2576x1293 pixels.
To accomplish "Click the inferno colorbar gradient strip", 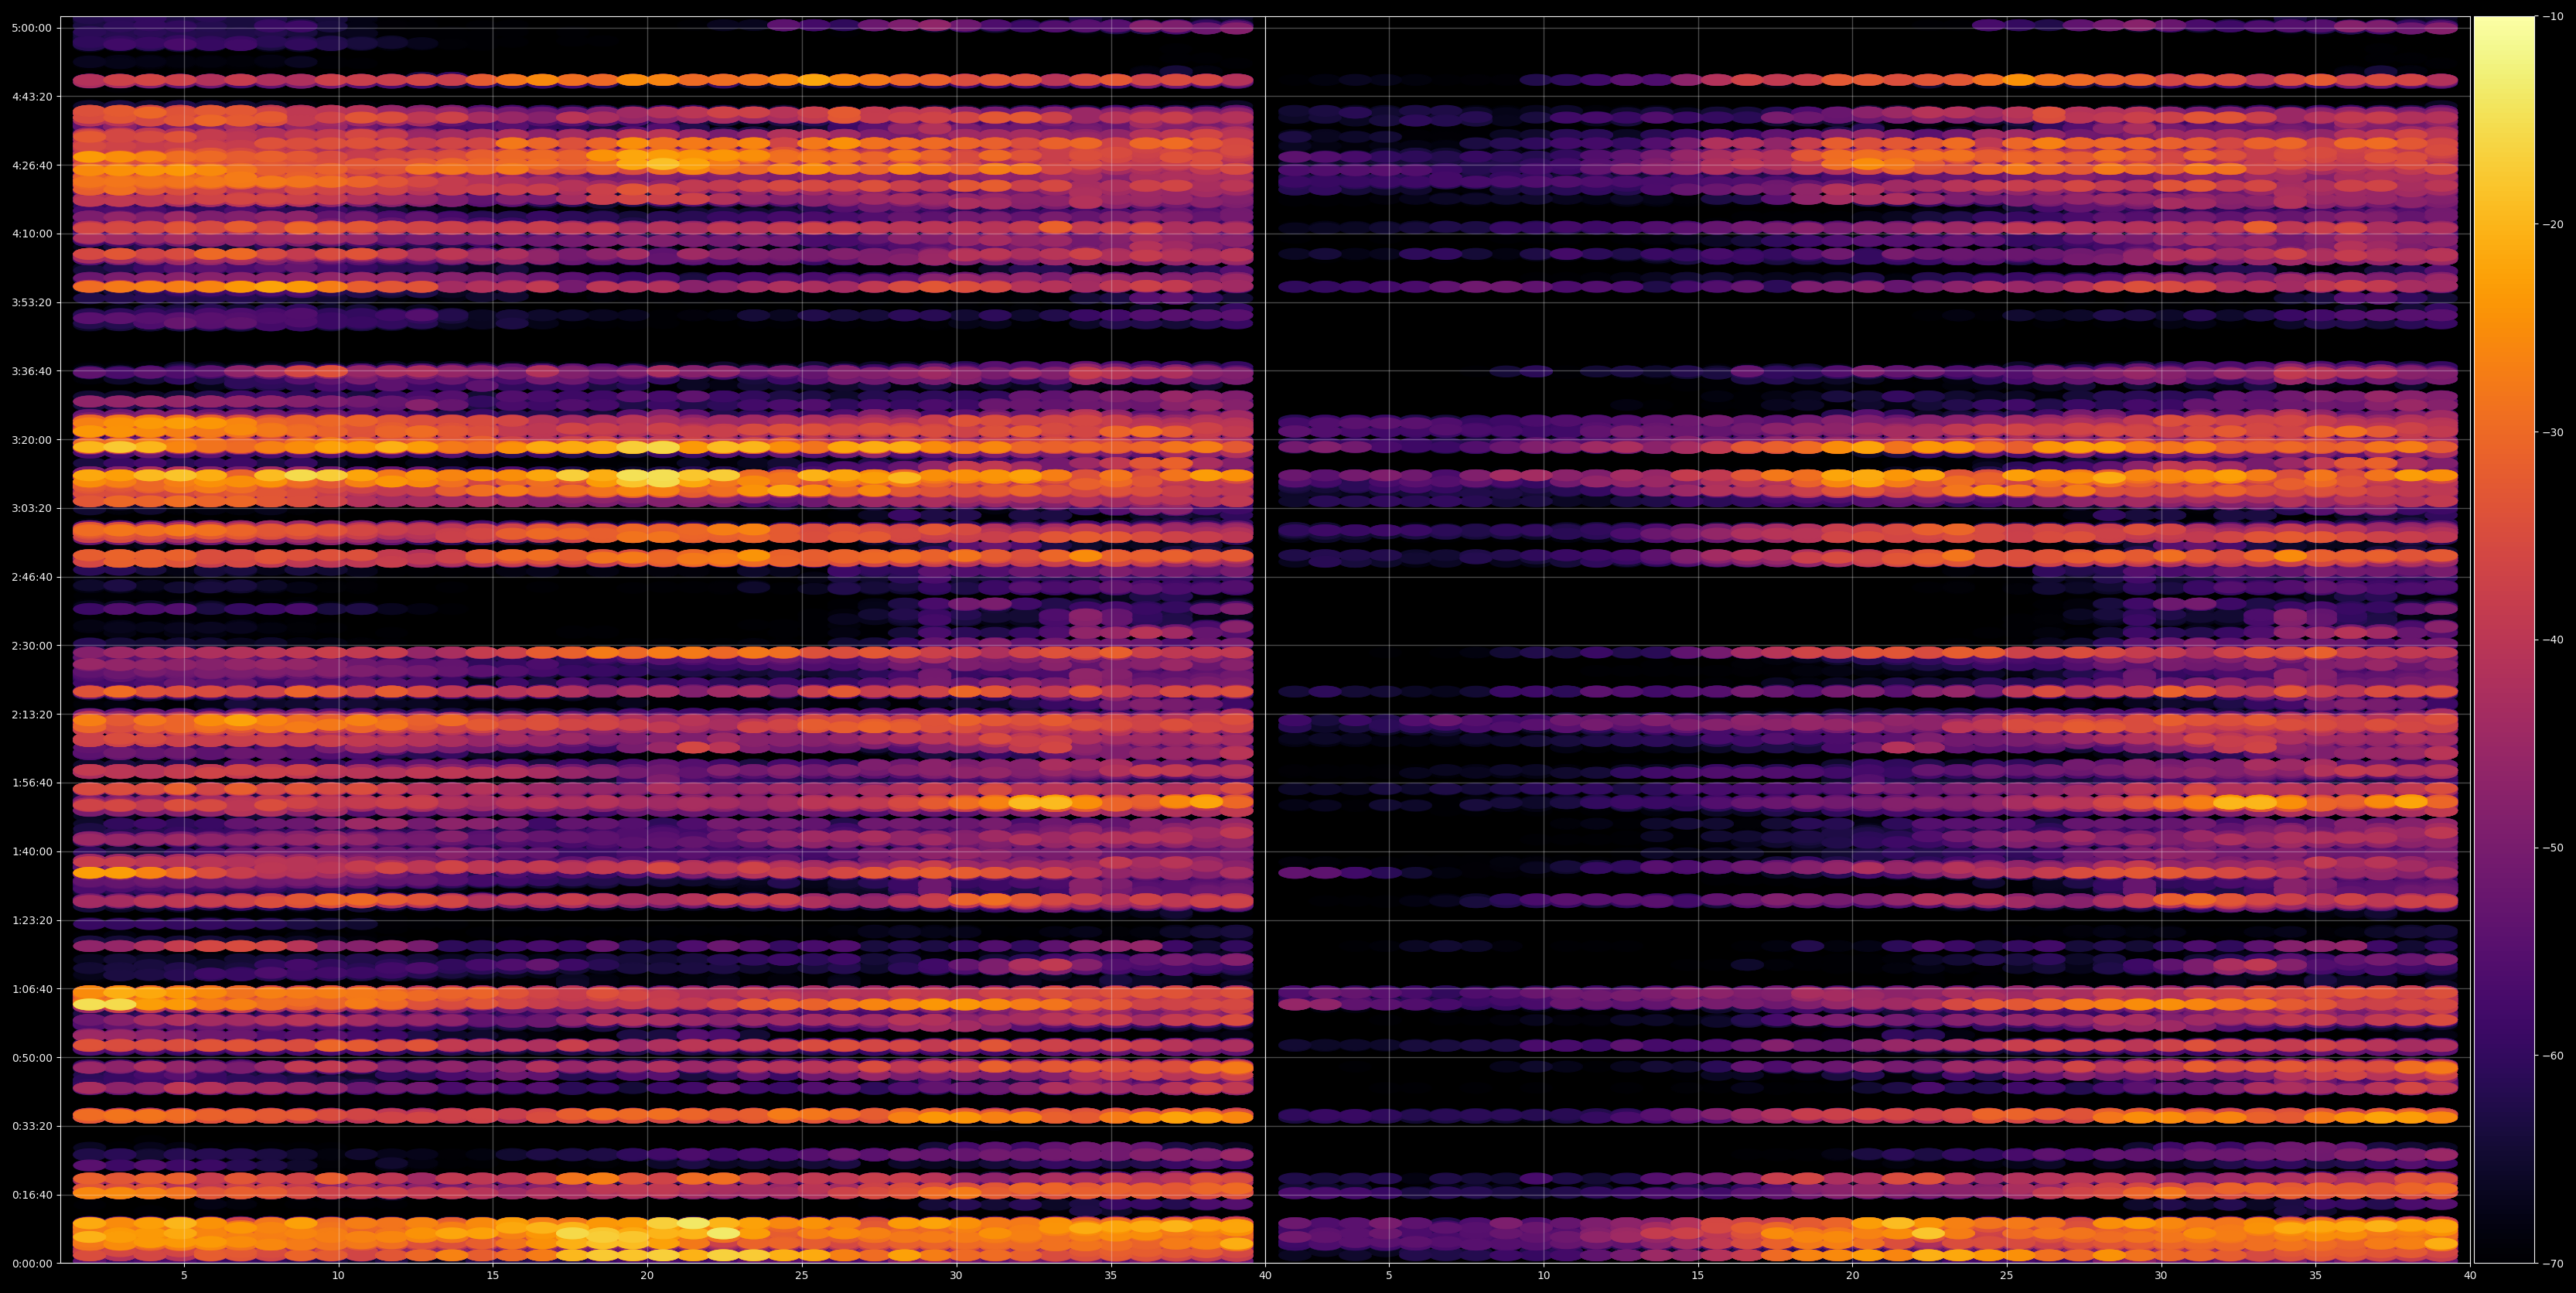I will (x=2504, y=640).
